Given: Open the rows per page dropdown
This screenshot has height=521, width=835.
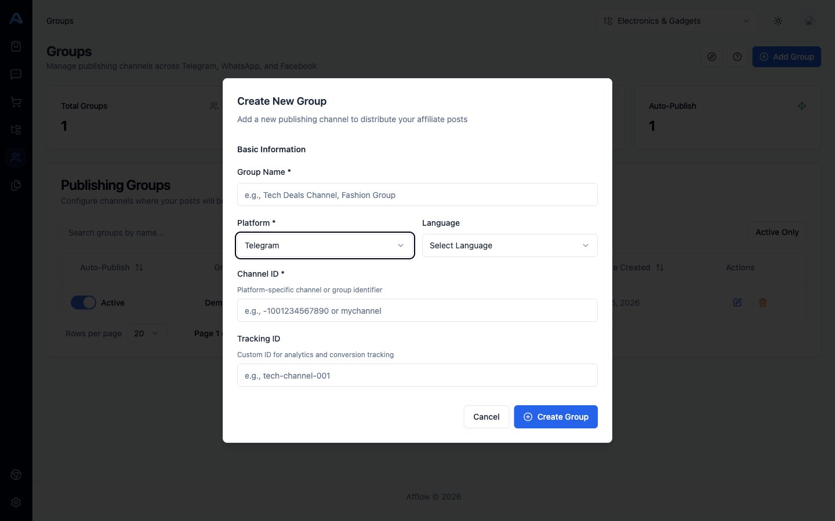Looking at the screenshot, I should [146, 333].
